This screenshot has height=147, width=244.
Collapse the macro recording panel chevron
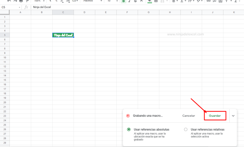tap(233, 116)
